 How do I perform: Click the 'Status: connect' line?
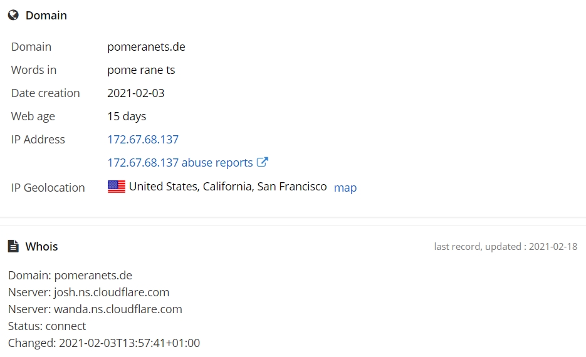pos(47,326)
